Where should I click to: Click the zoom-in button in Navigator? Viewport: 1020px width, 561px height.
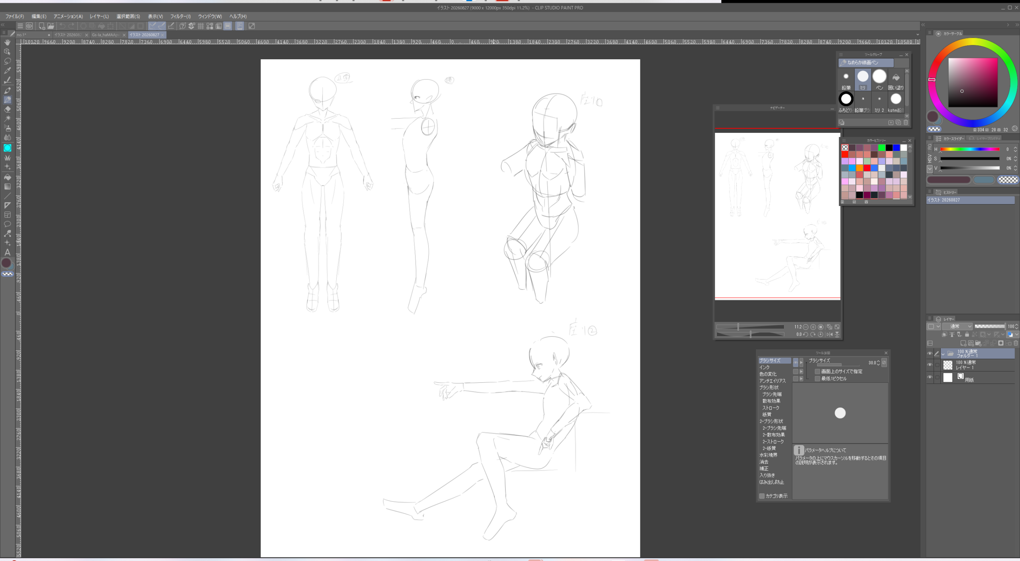[813, 327]
